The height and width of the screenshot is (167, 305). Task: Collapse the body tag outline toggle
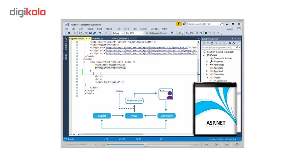click(84, 59)
